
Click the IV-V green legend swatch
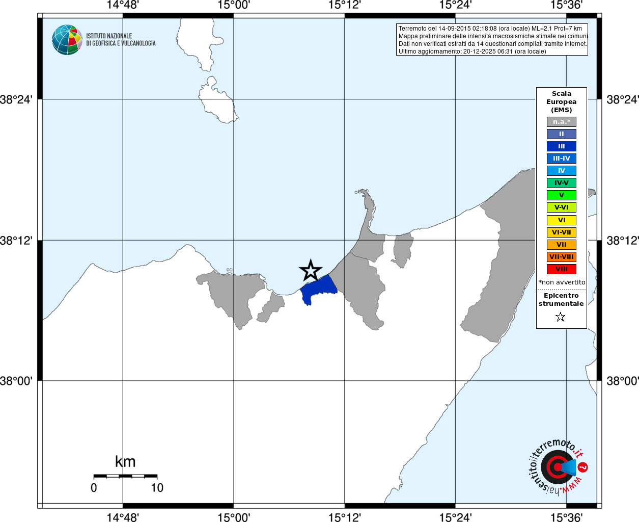(562, 183)
